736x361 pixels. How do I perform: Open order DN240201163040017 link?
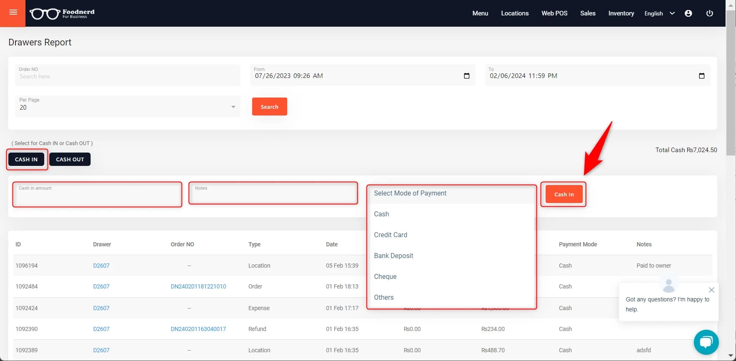tap(198, 329)
